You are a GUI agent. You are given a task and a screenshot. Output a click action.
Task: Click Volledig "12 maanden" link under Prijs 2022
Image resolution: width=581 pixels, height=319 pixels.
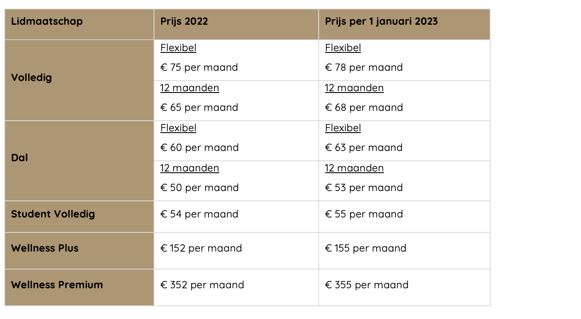click(190, 88)
